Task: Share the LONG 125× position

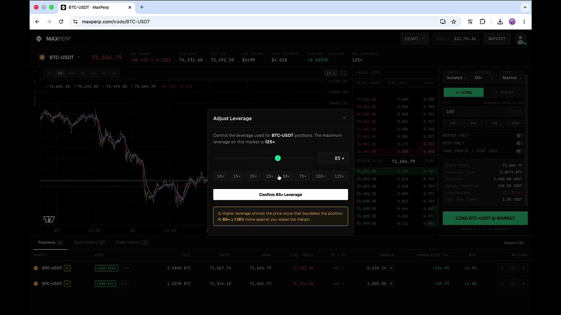Action: (502, 268)
